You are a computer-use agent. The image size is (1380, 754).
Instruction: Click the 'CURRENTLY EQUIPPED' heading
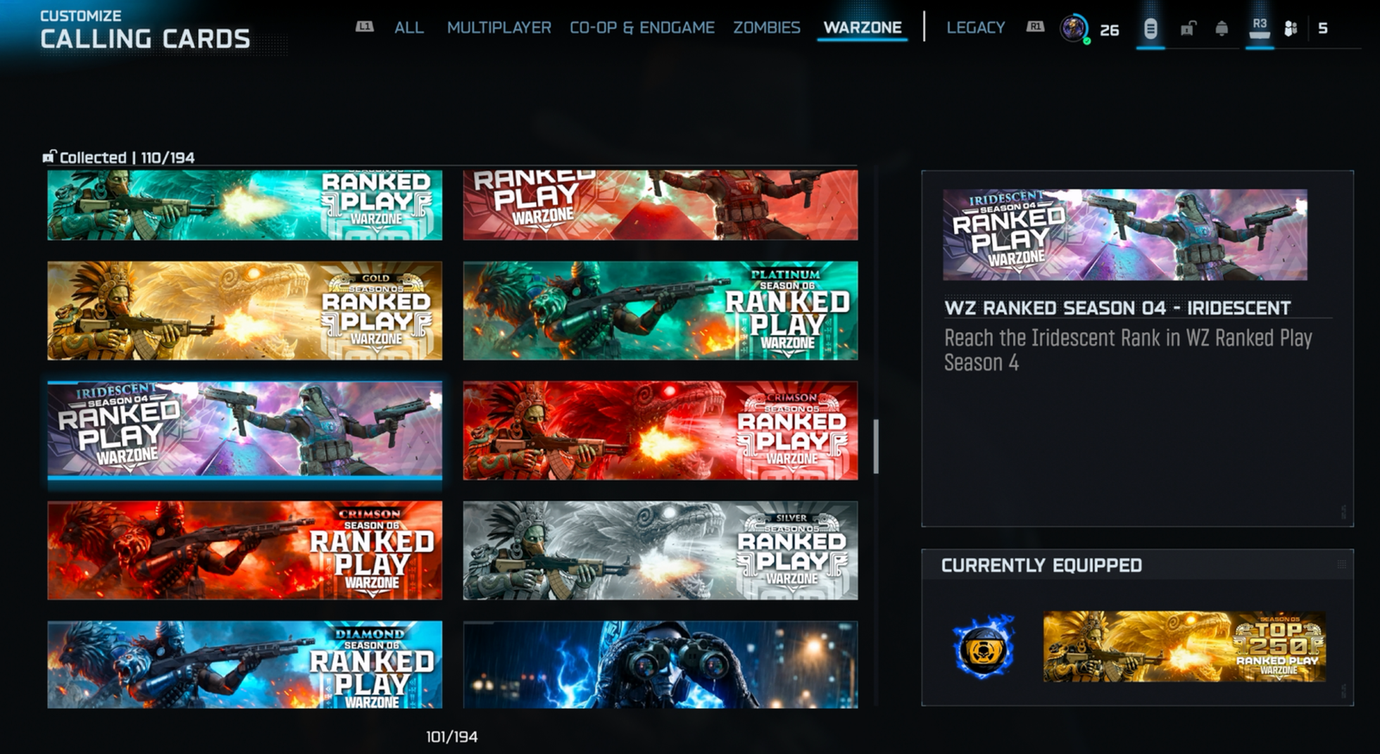(1042, 565)
